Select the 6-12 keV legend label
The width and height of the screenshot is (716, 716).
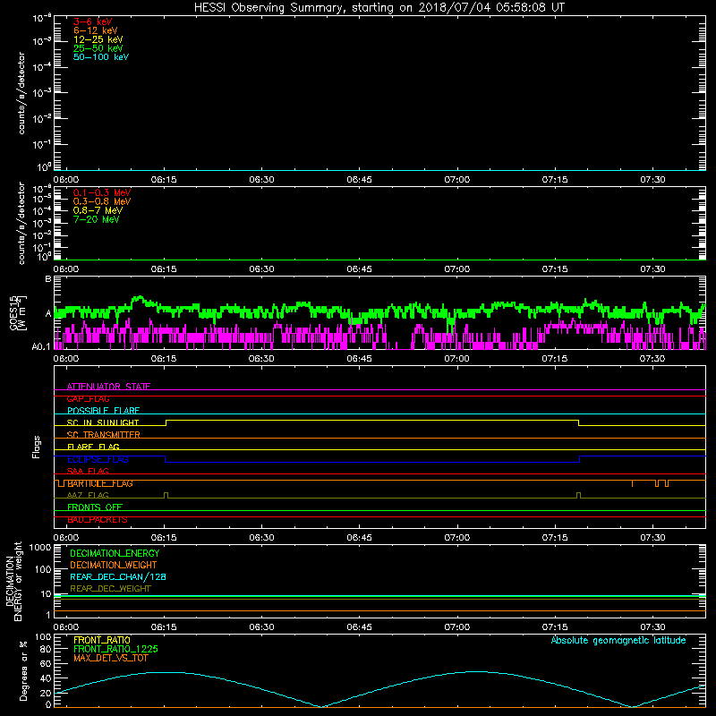click(96, 30)
